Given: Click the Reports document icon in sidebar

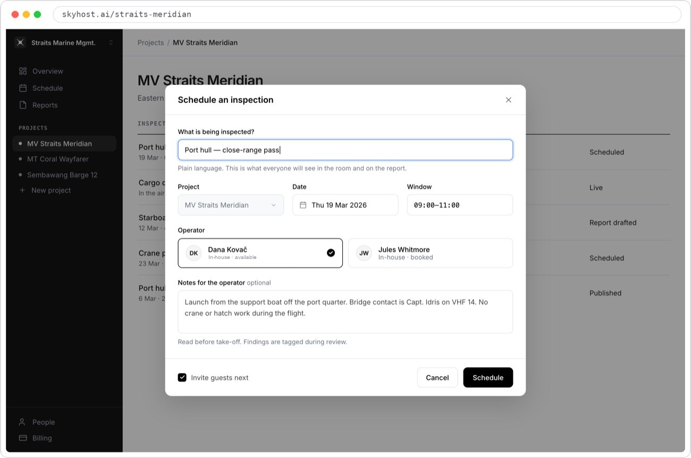Looking at the screenshot, I should 23,105.
